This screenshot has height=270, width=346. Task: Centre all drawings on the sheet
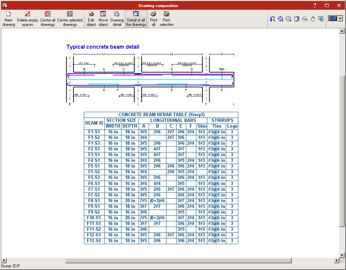[x=48, y=19]
